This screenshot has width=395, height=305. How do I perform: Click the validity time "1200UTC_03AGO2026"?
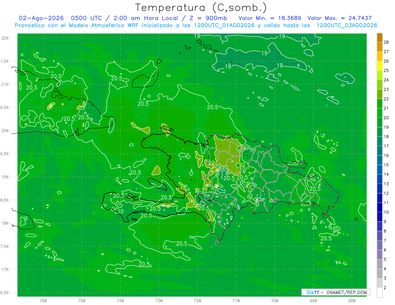(x=347, y=25)
